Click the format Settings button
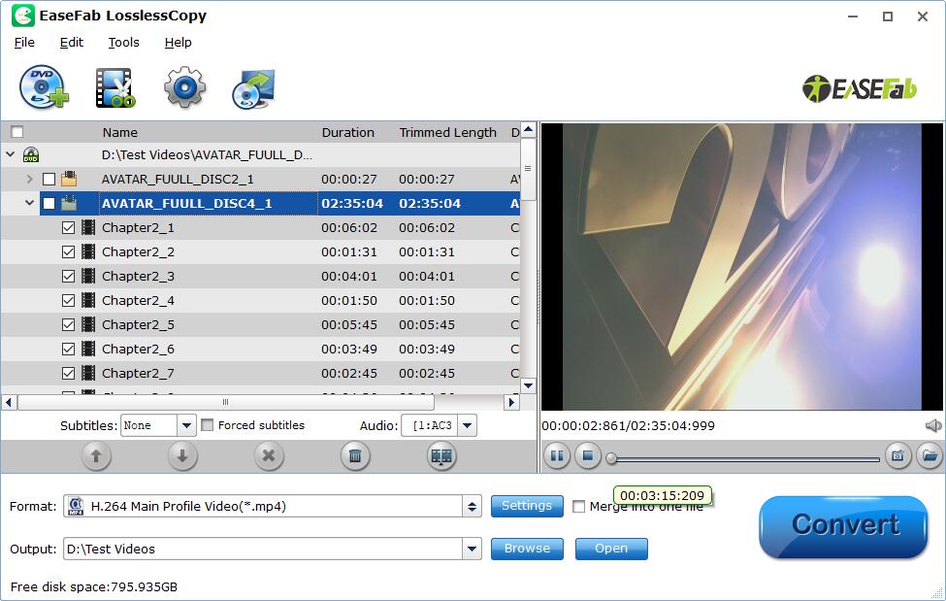946x601 pixels. point(527,506)
